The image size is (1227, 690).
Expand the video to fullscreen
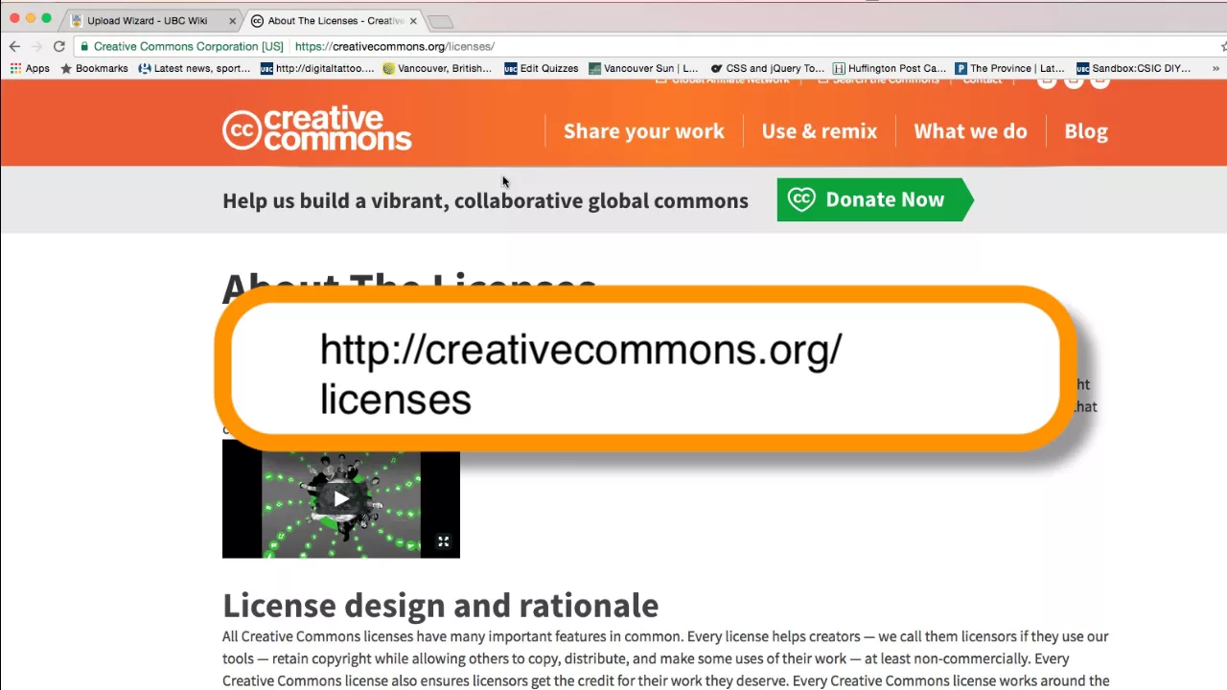[444, 541]
